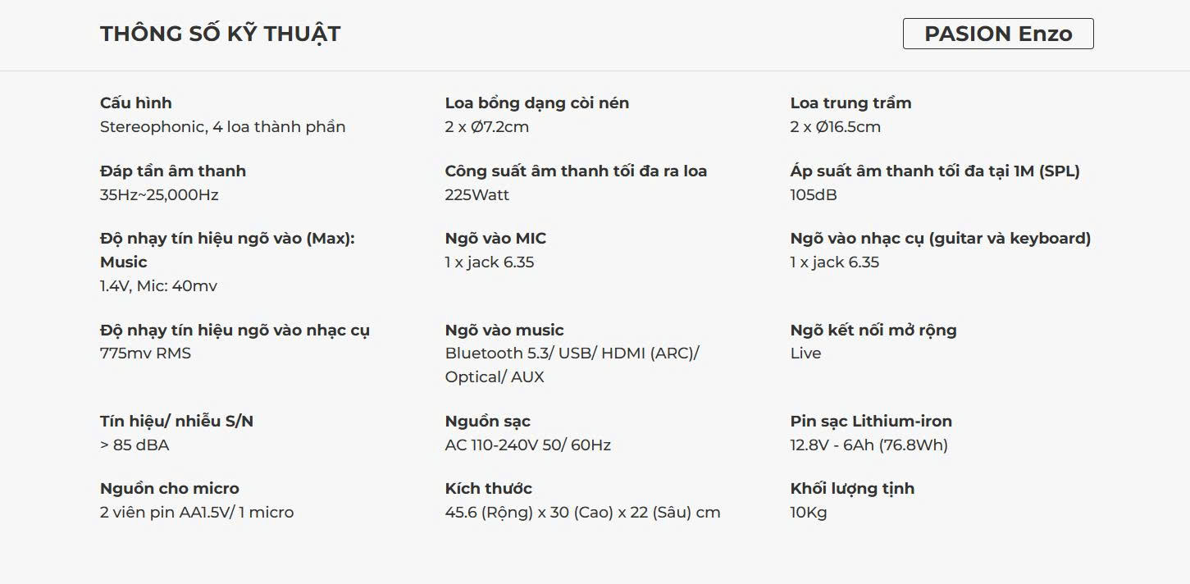
Task: Select the 1.4V, Mic: 40mv value
Action: [158, 285]
